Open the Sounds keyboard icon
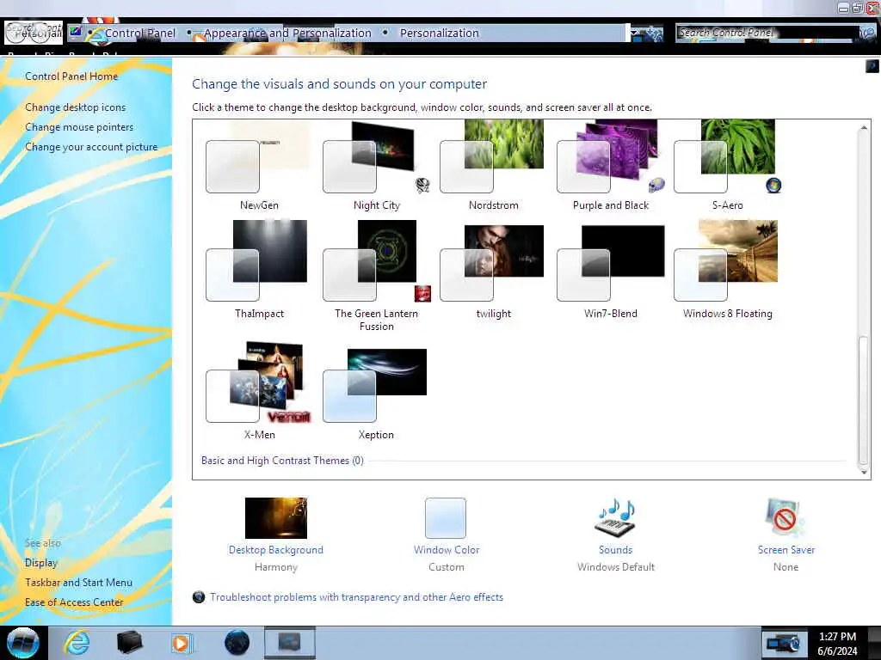Viewport: 881px width, 660px height. click(616, 517)
